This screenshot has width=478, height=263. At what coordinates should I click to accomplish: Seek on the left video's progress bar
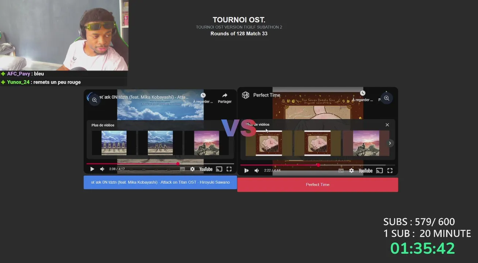(x=160, y=164)
